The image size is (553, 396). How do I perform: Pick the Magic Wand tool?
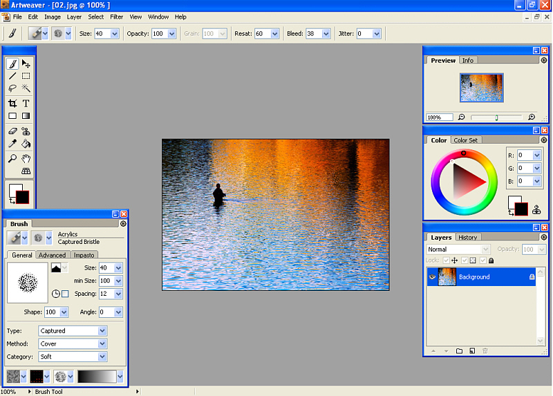pyautogui.click(x=26, y=88)
